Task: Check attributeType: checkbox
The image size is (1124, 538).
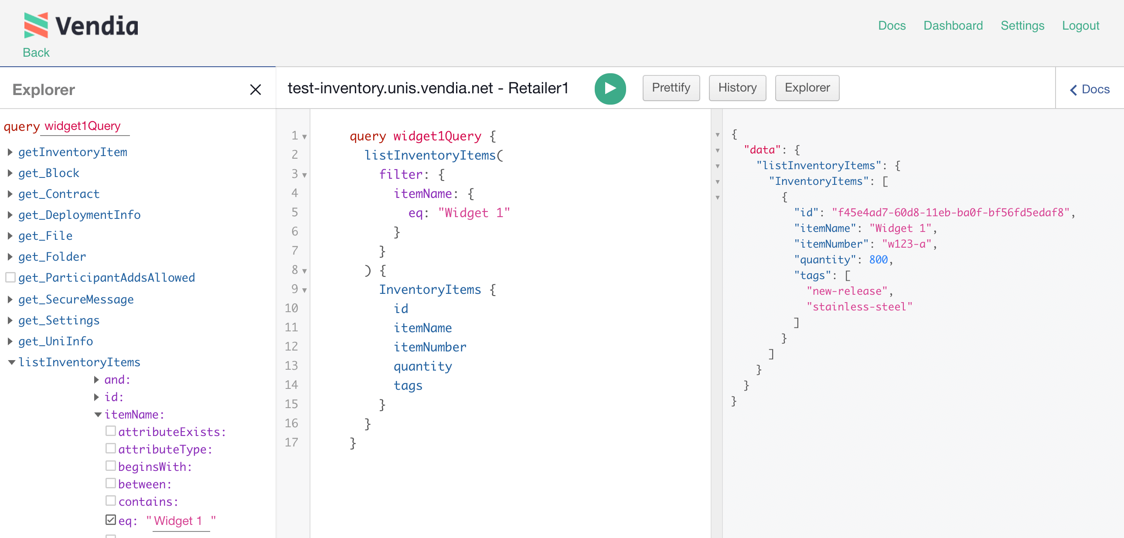Action: click(x=111, y=449)
